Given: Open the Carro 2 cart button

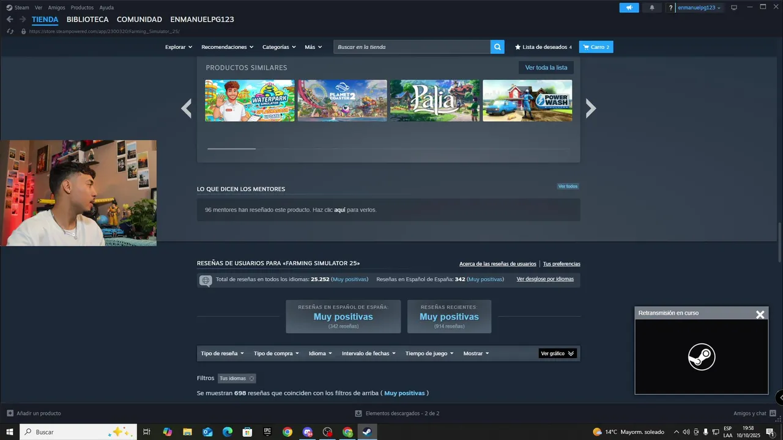Looking at the screenshot, I should pyautogui.click(x=596, y=47).
